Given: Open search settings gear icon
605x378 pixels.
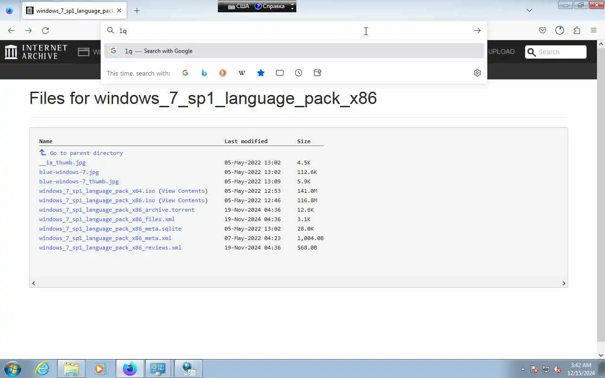Looking at the screenshot, I should pos(477,73).
